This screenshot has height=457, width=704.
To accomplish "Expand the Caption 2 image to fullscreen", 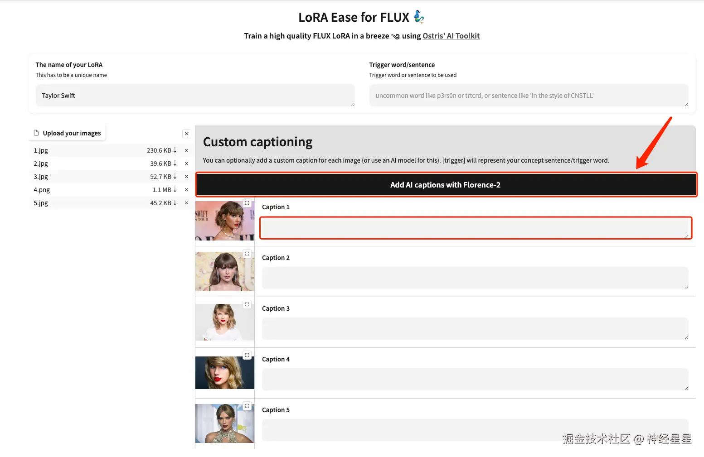I will 247,254.
